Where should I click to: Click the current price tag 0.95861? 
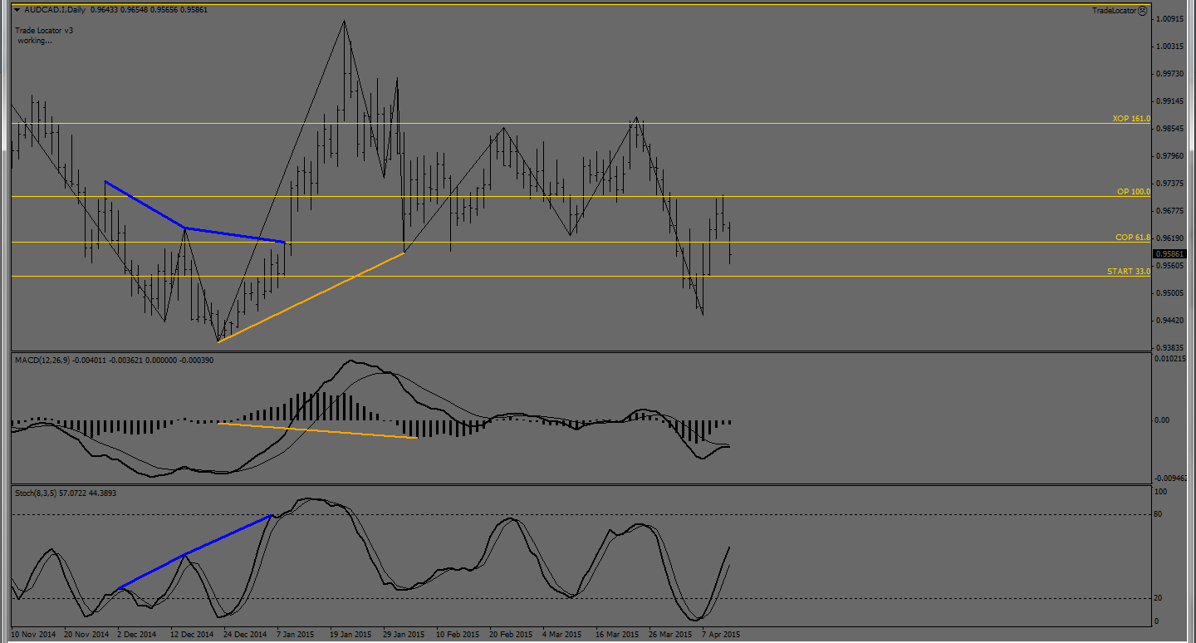pyautogui.click(x=1172, y=254)
